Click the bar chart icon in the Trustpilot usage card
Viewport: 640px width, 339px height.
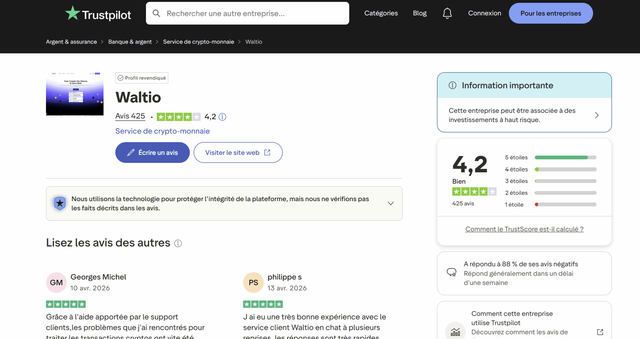tap(456, 332)
